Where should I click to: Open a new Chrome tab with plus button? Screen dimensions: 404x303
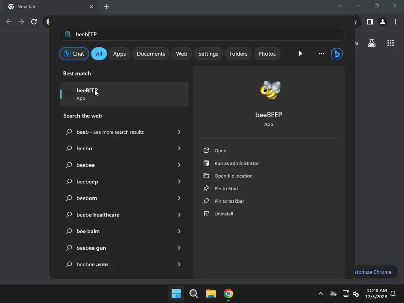click(107, 7)
